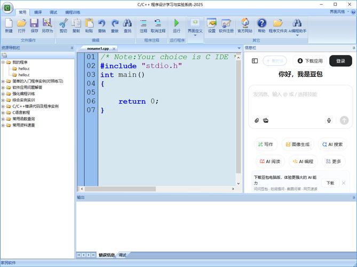Click the attachment paperclip icon in Doubao

257,120
